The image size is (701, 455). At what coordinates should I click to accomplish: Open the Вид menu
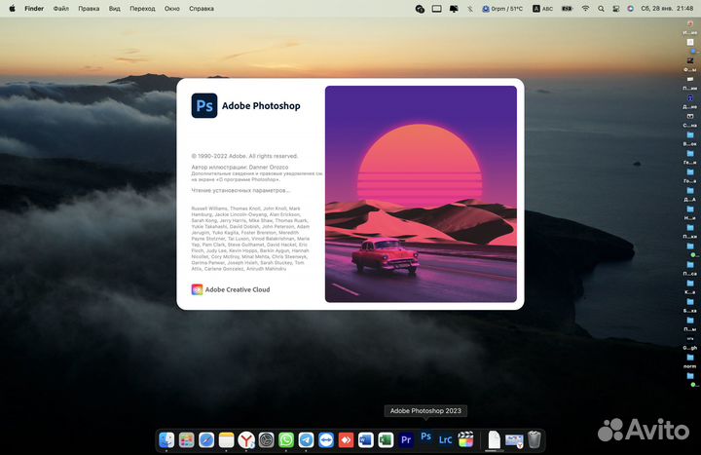(x=115, y=9)
